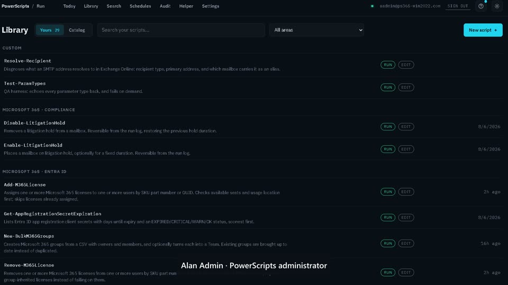The image size is (508, 285).
Task: Click the New script button
Action: click(x=483, y=30)
